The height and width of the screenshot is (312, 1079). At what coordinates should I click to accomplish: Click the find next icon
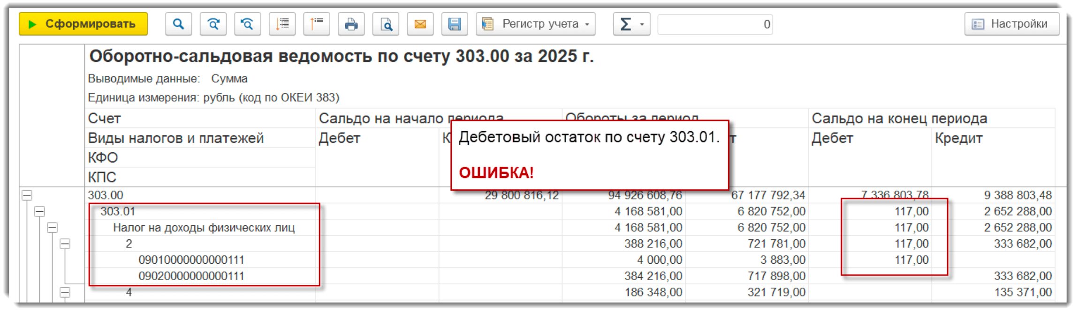coord(213,24)
